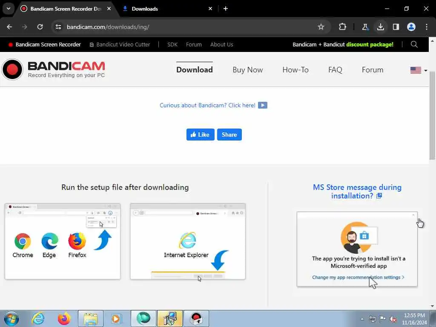Open Bandicut Video Cutter link
Screen dimensions: 436x327
(x=120, y=44)
